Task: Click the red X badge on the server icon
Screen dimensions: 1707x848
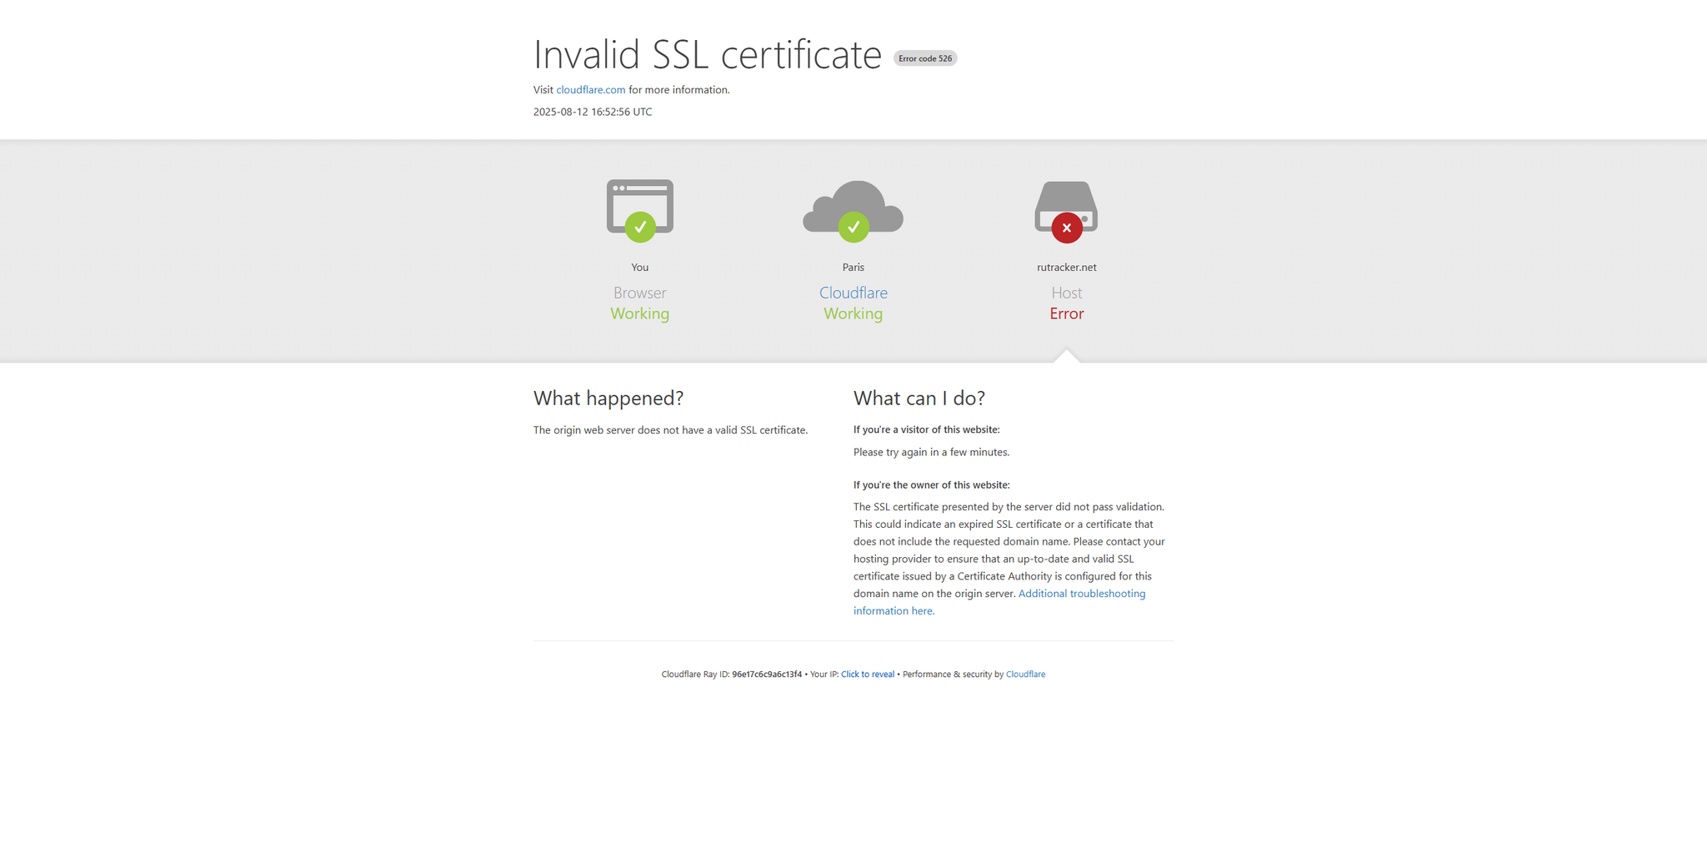Action: click(1066, 228)
